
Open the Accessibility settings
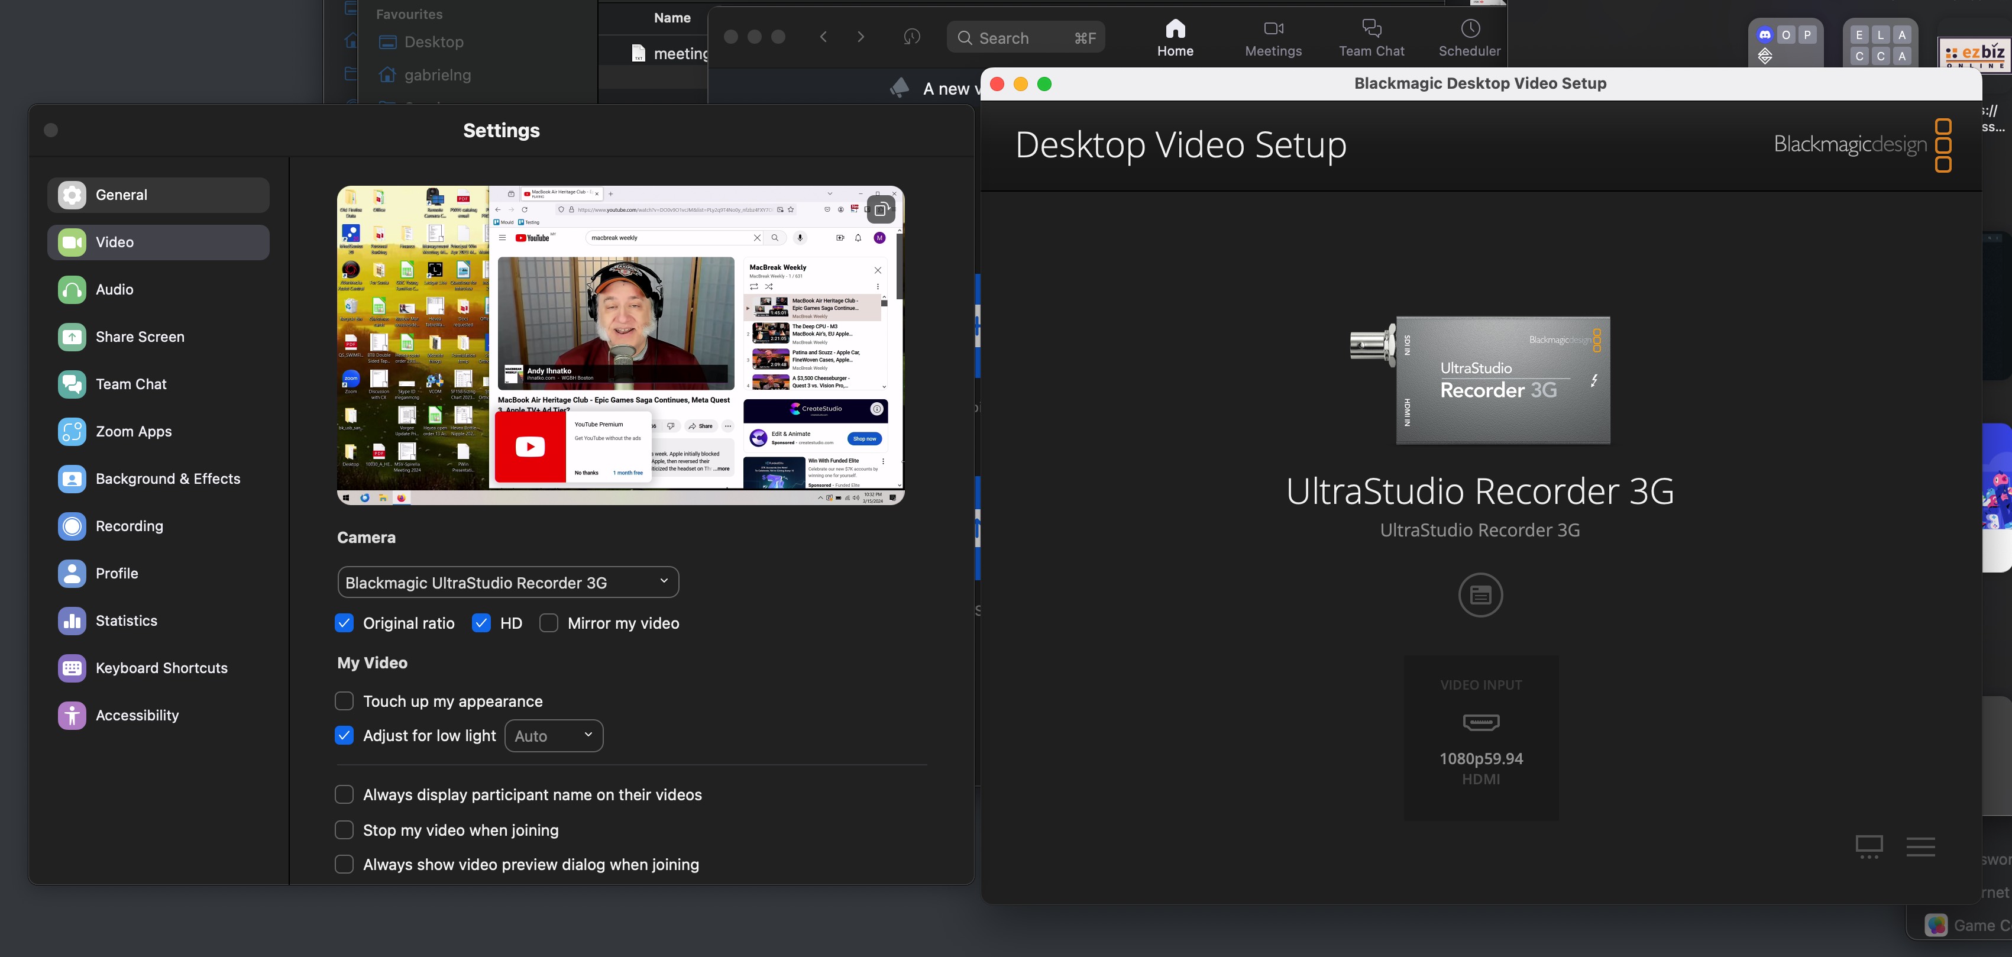tap(158, 716)
